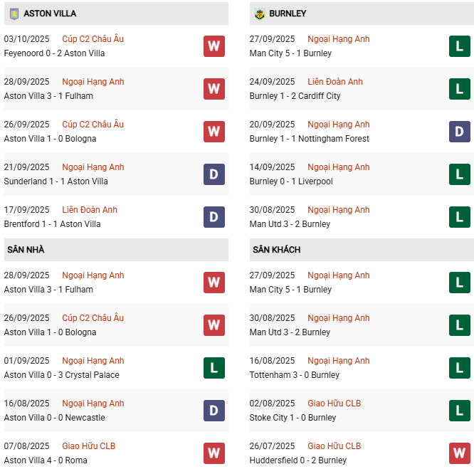Click D badge for Aston Villa vs Newcastle

pos(214,411)
